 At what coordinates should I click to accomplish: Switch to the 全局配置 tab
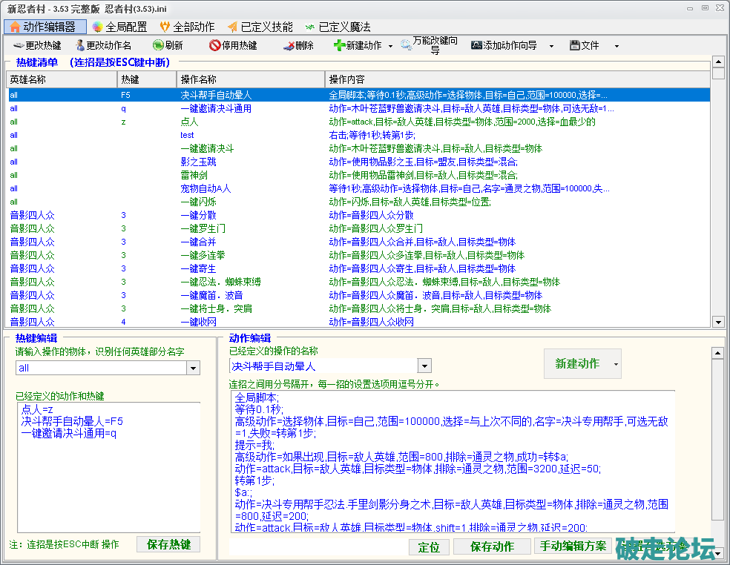pos(119,27)
